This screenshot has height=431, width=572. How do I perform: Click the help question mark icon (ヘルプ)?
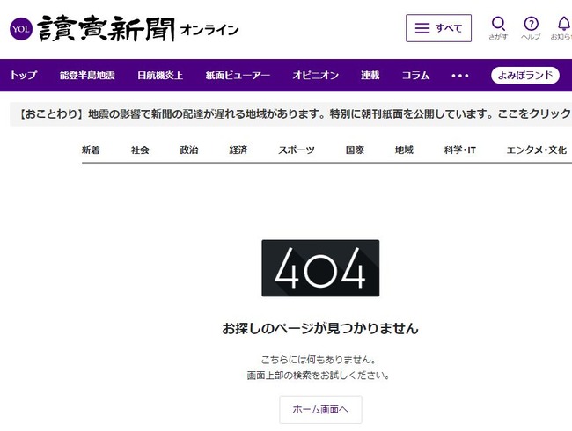[531, 26]
